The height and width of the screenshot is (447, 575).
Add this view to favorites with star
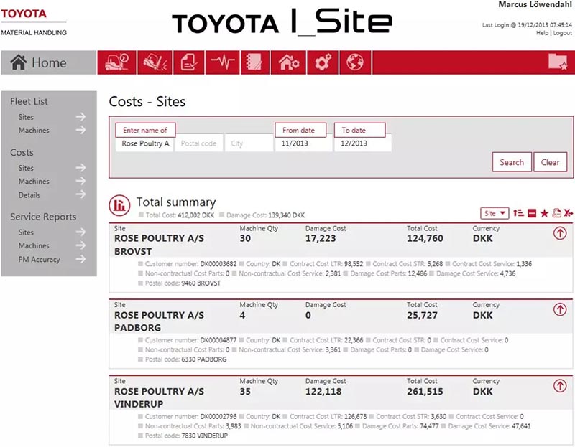pyautogui.click(x=544, y=213)
